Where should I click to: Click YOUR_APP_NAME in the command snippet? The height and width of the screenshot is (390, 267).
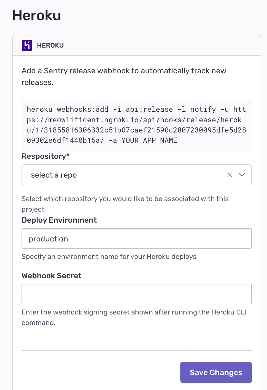pyautogui.click(x=149, y=141)
